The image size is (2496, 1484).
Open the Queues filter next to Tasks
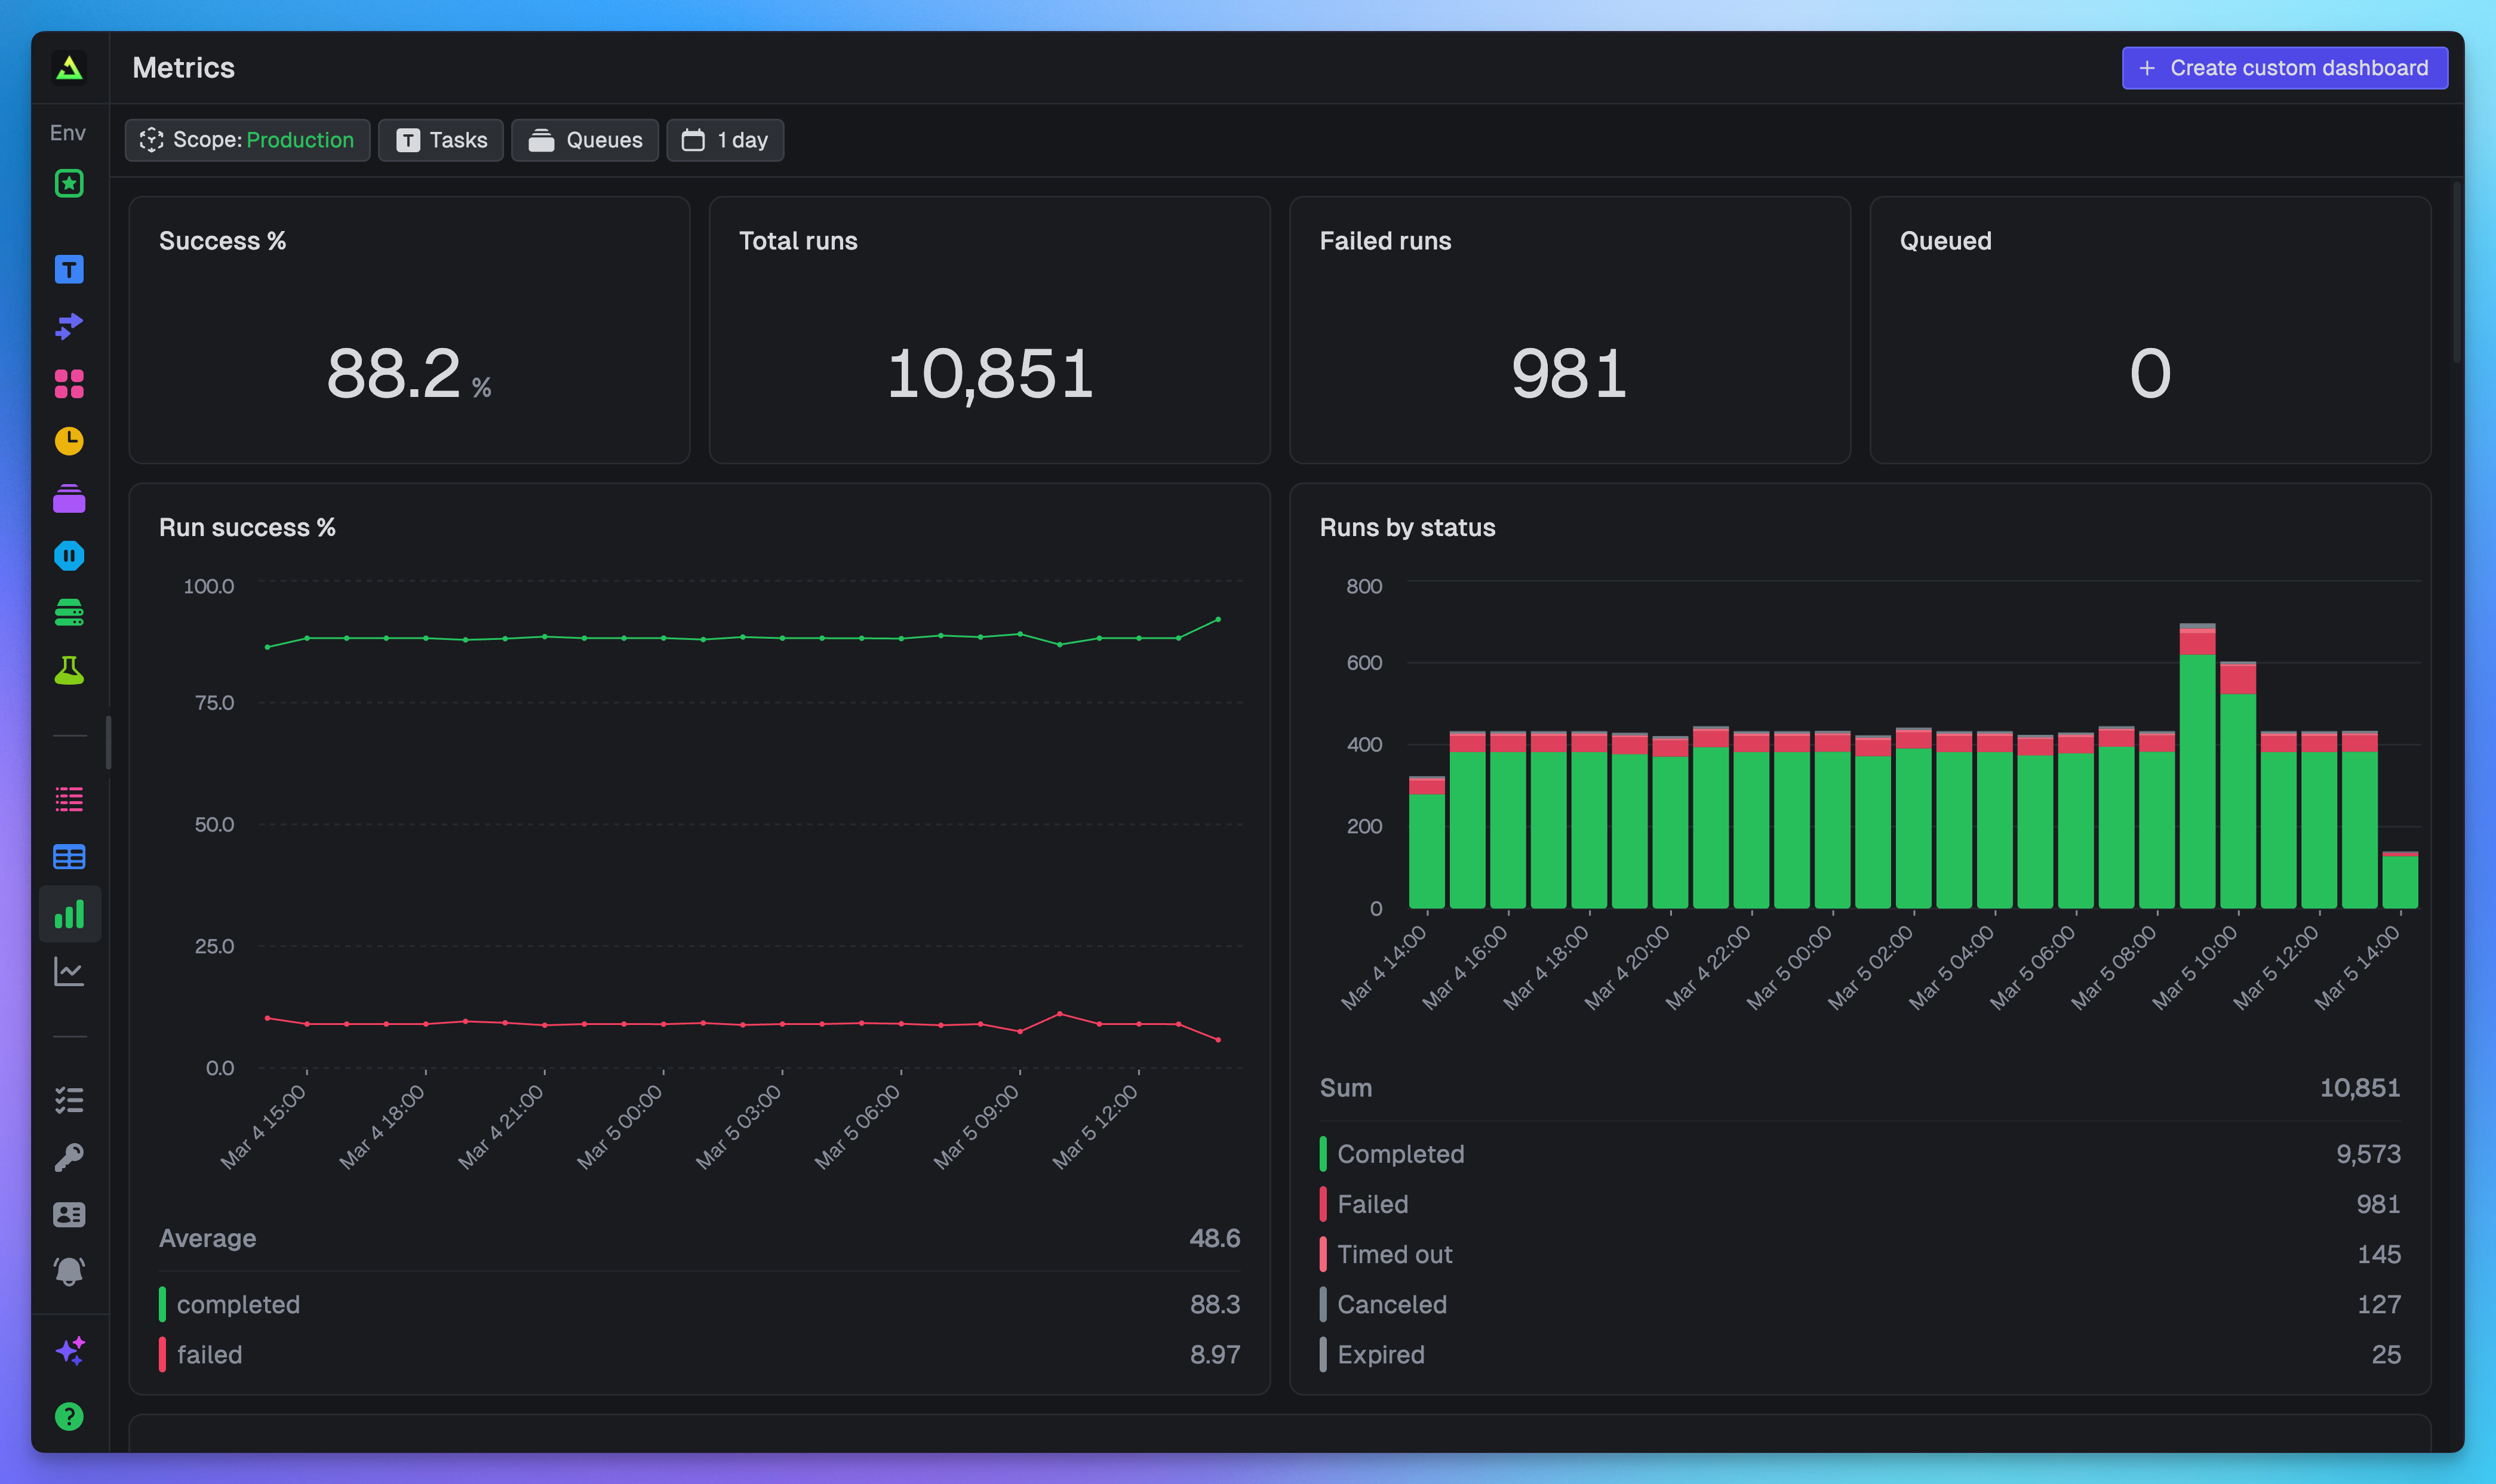coord(585,140)
